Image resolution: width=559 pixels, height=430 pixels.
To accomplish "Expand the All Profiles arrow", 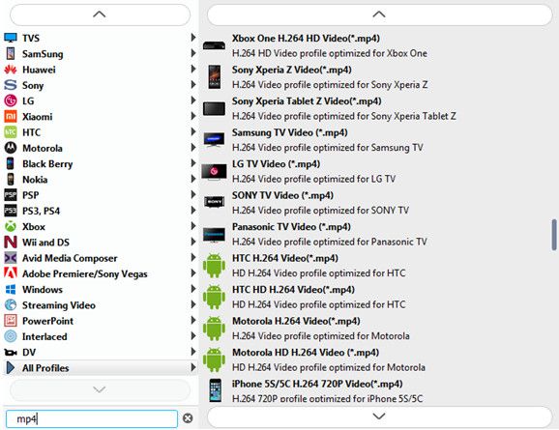I will click(193, 367).
